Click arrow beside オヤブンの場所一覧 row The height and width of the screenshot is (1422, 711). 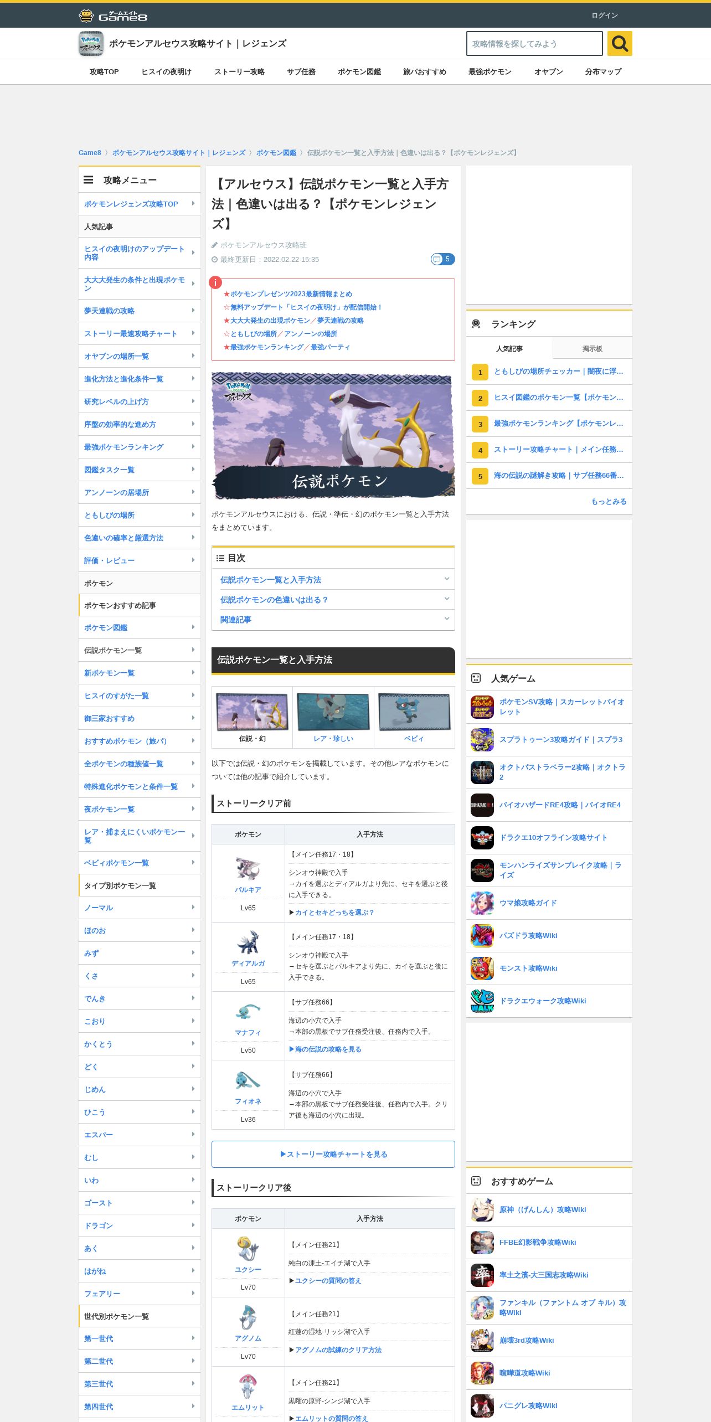click(x=193, y=356)
